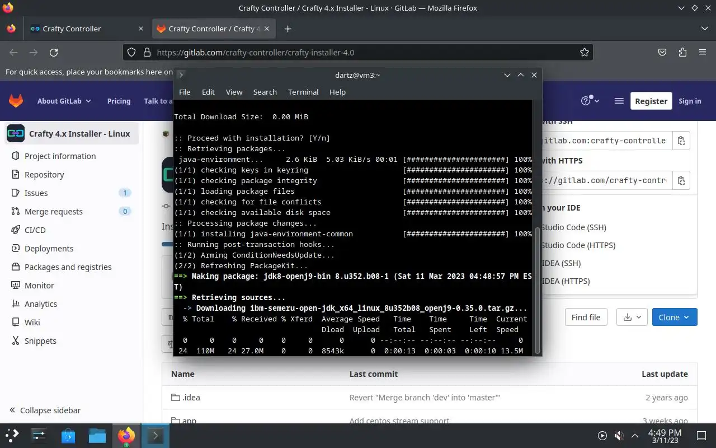
Task: Open the terminal Help menu
Action: [x=337, y=92]
